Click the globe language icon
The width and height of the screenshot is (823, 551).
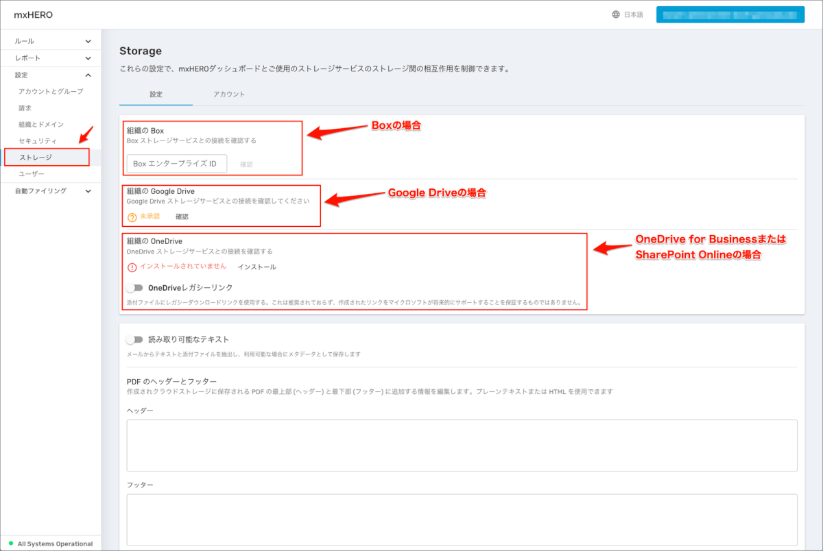tap(616, 14)
